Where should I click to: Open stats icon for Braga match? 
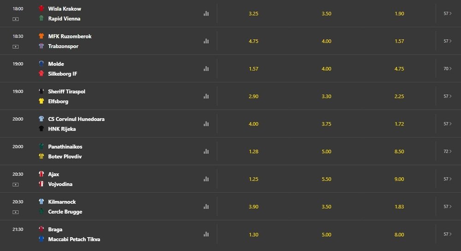pos(206,234)
